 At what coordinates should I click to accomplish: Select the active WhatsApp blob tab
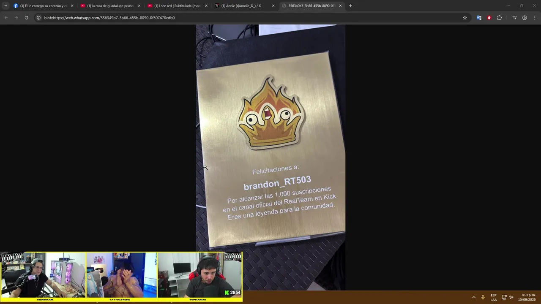tap(312, 6)
